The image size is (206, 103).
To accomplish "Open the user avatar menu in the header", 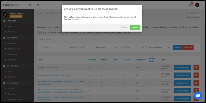I will pos(198,5).
